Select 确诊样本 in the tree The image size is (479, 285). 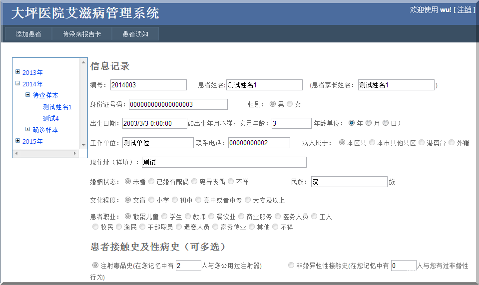click(45, 130)
